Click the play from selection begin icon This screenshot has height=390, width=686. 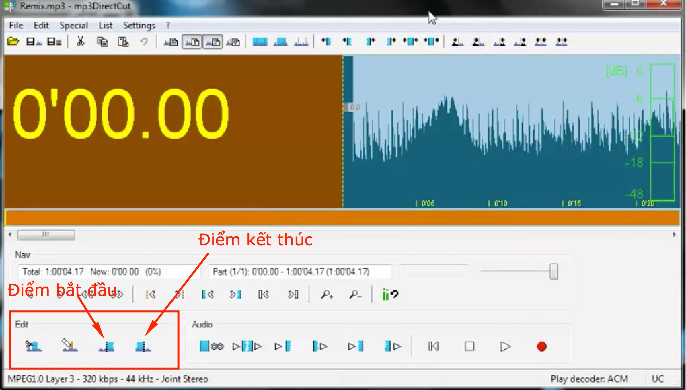pos(320,346)
